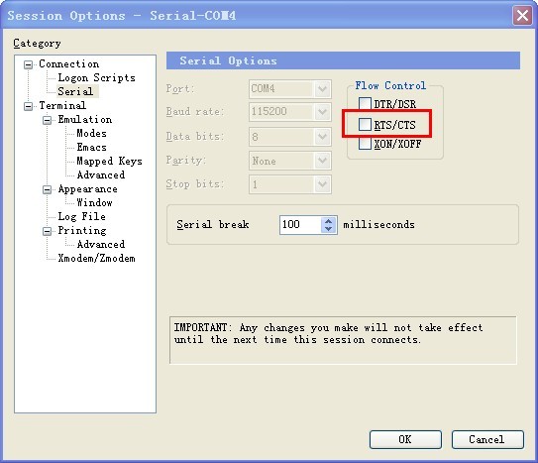
Task: Click the IMPORTANT notice text box
Action: click(343, 340)
